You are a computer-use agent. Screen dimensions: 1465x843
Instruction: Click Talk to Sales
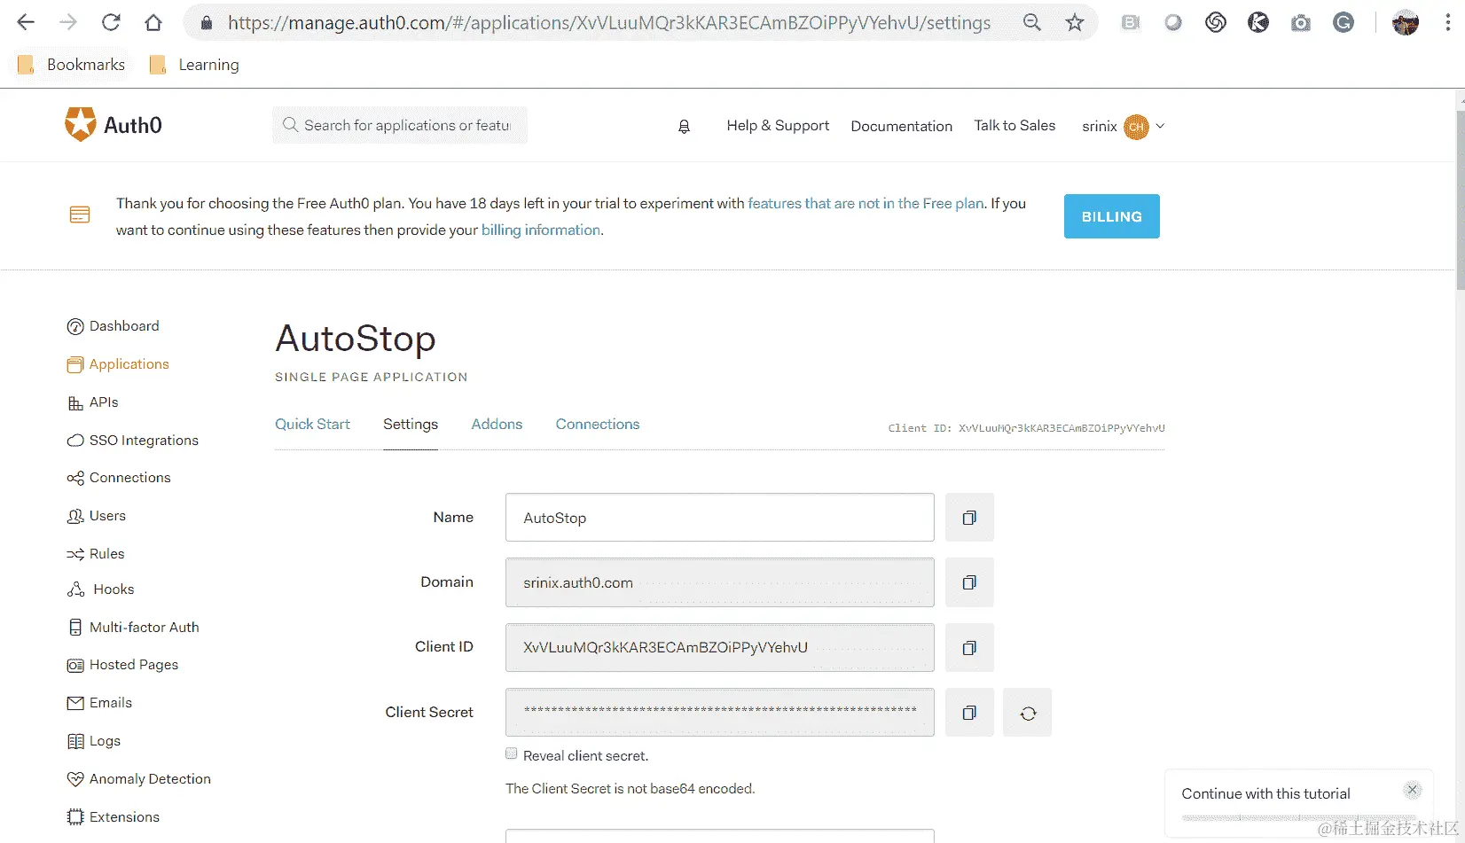pyautogui.click(x=1015, y=126)
